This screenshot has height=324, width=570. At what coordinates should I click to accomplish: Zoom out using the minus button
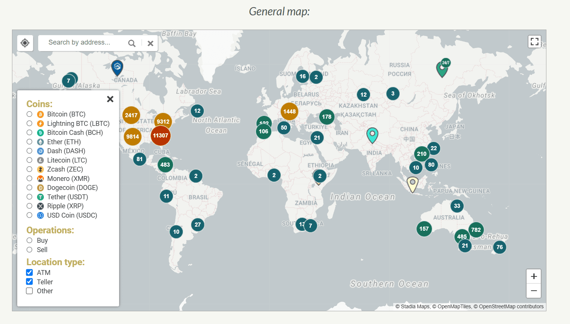533,291
